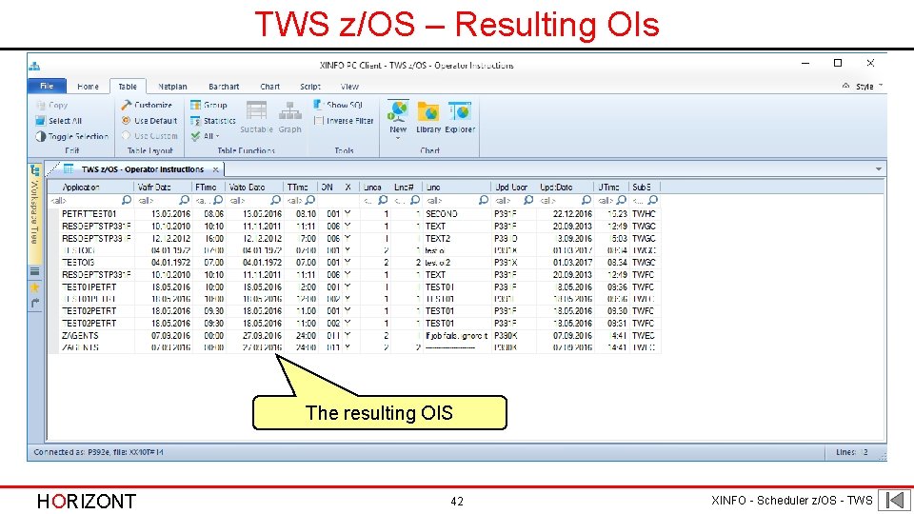Open the File menu
Viewport: 914px width, 514px height.
(x=47, y=86)
